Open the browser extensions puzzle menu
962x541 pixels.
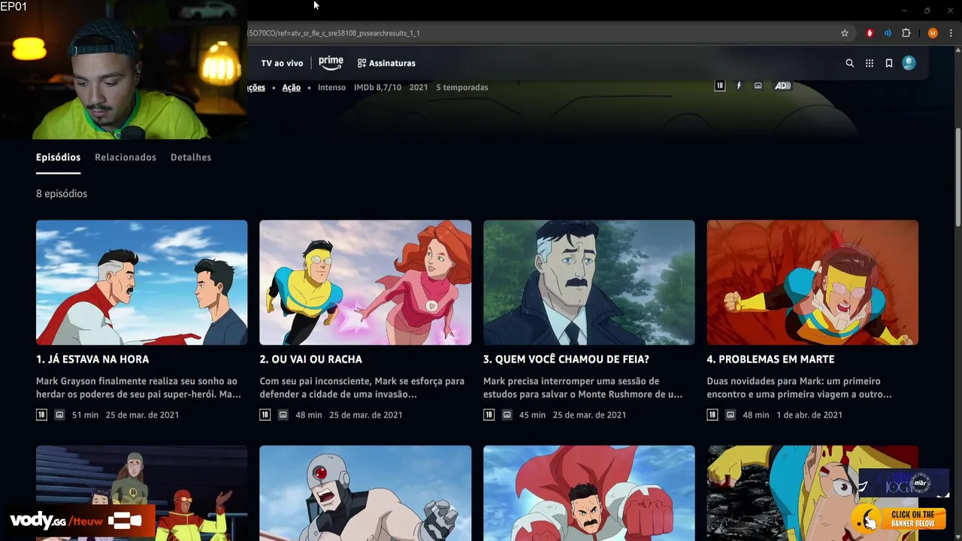906,33
